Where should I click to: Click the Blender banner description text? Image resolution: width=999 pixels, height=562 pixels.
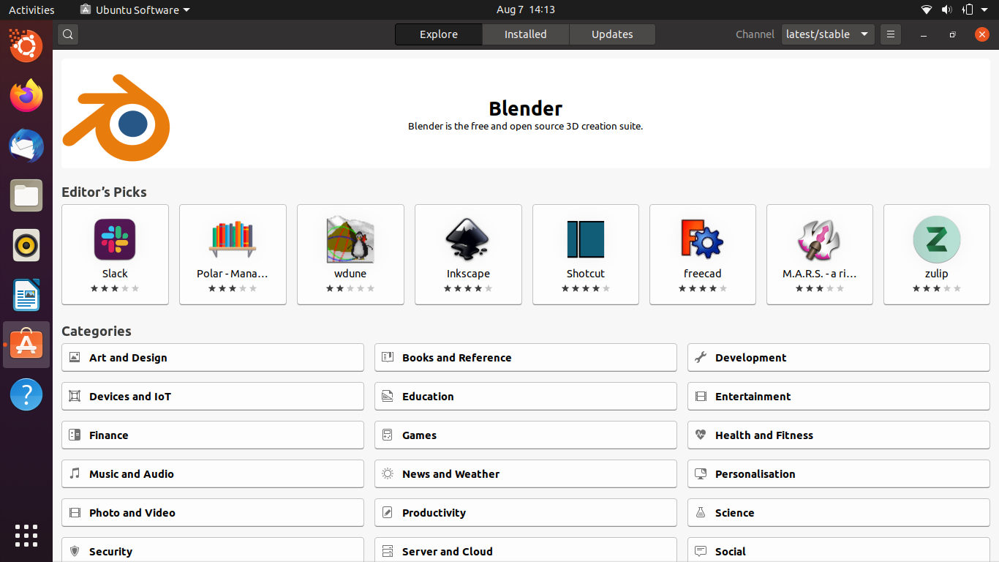(x=525, y=126)
